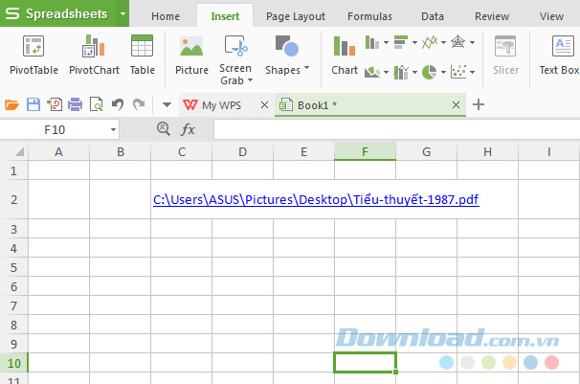The height and width of the screenshot is (384, 580).
Task: Redo the last action
Action: pyautogui.click(x=139, y=104)
